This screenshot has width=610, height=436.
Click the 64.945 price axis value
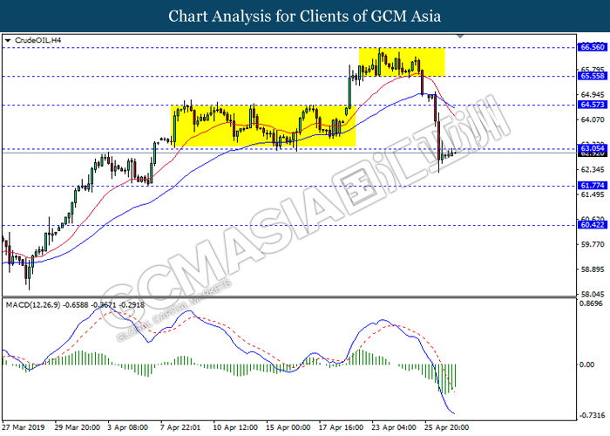tap(593, 94)
